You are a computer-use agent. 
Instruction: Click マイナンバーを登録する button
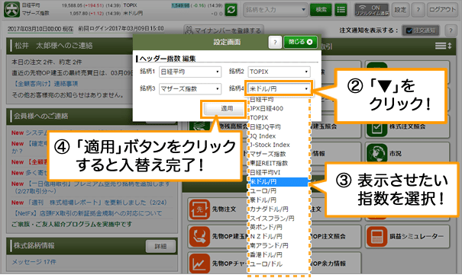tap(224, 30)
